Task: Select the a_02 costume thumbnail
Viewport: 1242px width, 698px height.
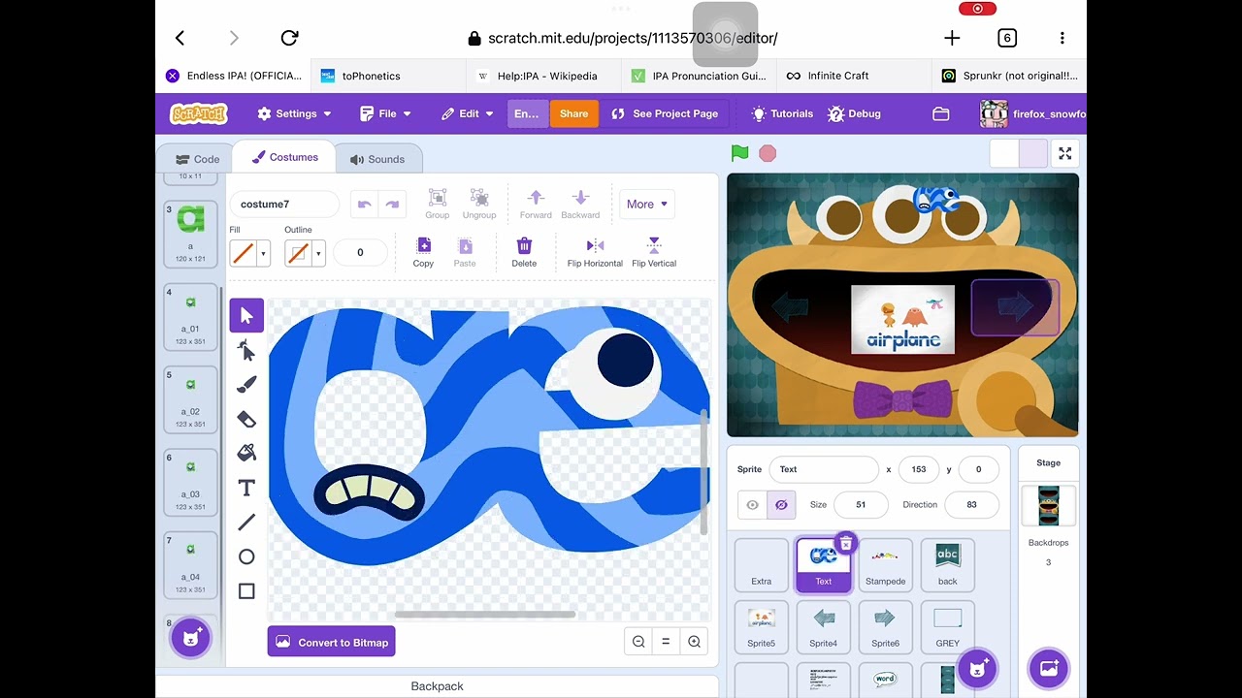Action: click(190, 399)
